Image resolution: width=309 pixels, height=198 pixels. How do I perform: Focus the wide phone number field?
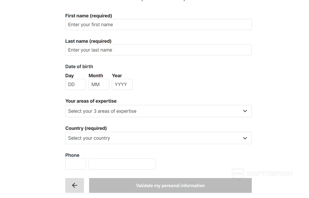[122, 164]
